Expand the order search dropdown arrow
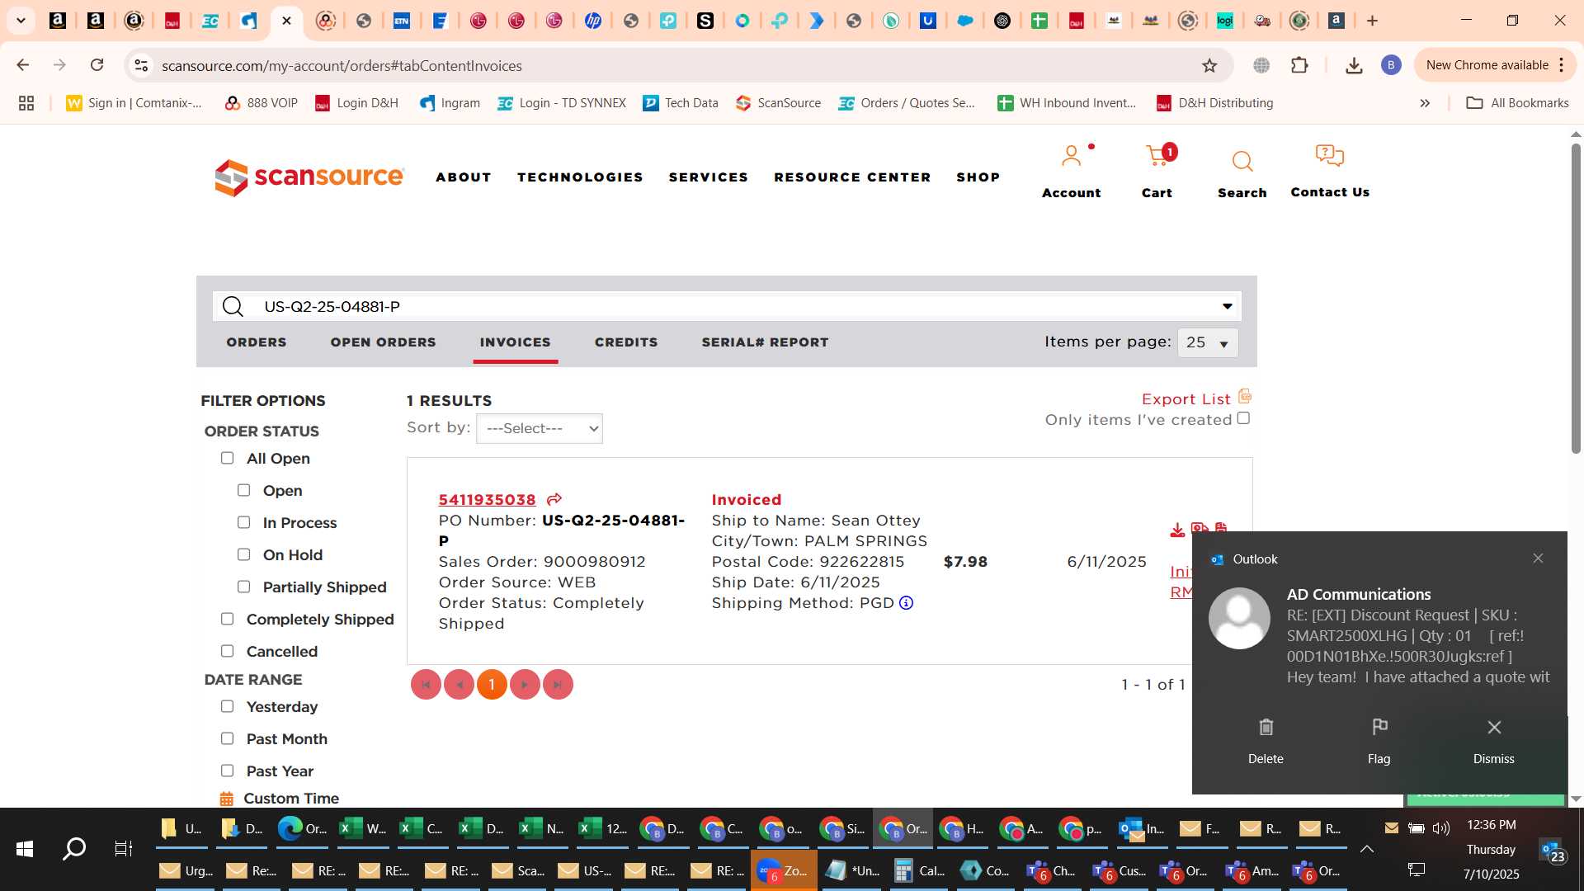The image size is (1584, 891). pos(1228,307)
